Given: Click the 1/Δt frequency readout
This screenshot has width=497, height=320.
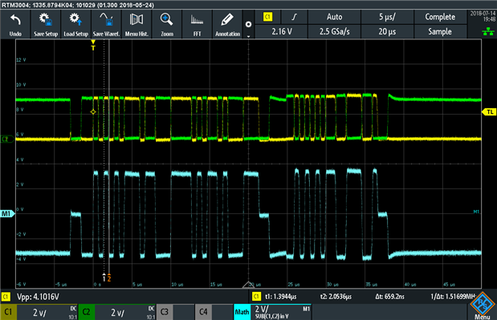Looking at the screenshot, I should (x=453, y=297).
